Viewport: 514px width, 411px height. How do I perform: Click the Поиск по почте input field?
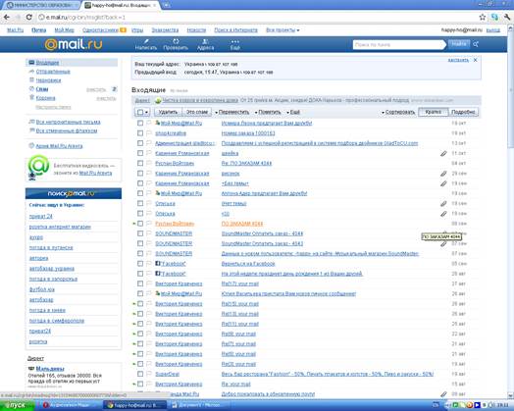click(398, 44)
